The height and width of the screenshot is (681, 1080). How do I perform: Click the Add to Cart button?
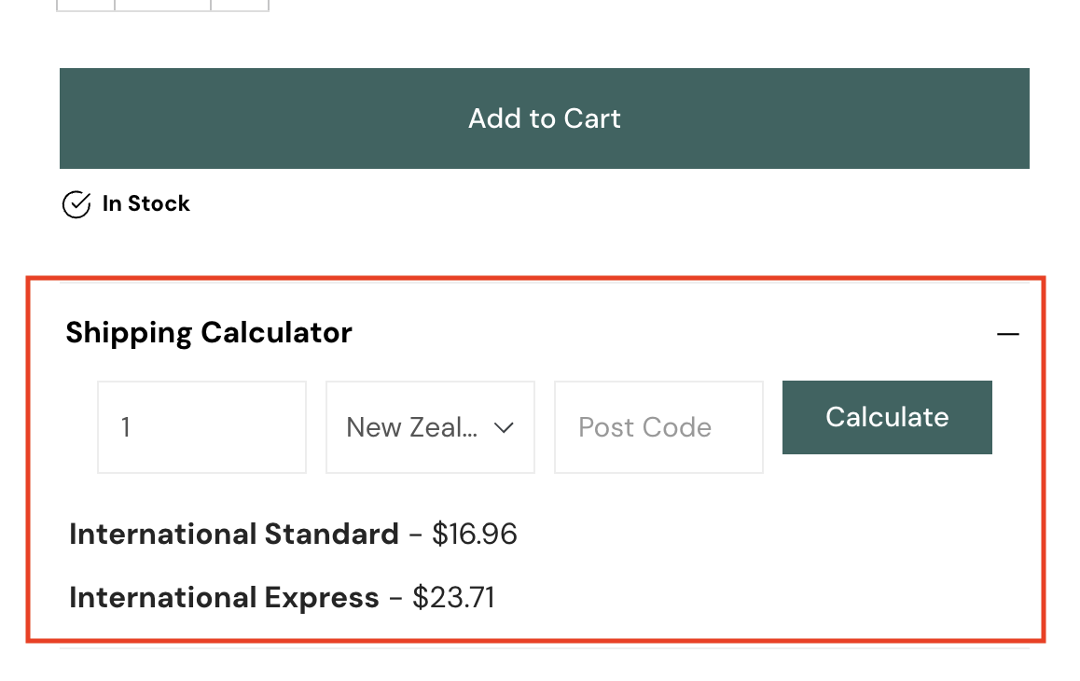pyautogui.click(x=544, y=118)
